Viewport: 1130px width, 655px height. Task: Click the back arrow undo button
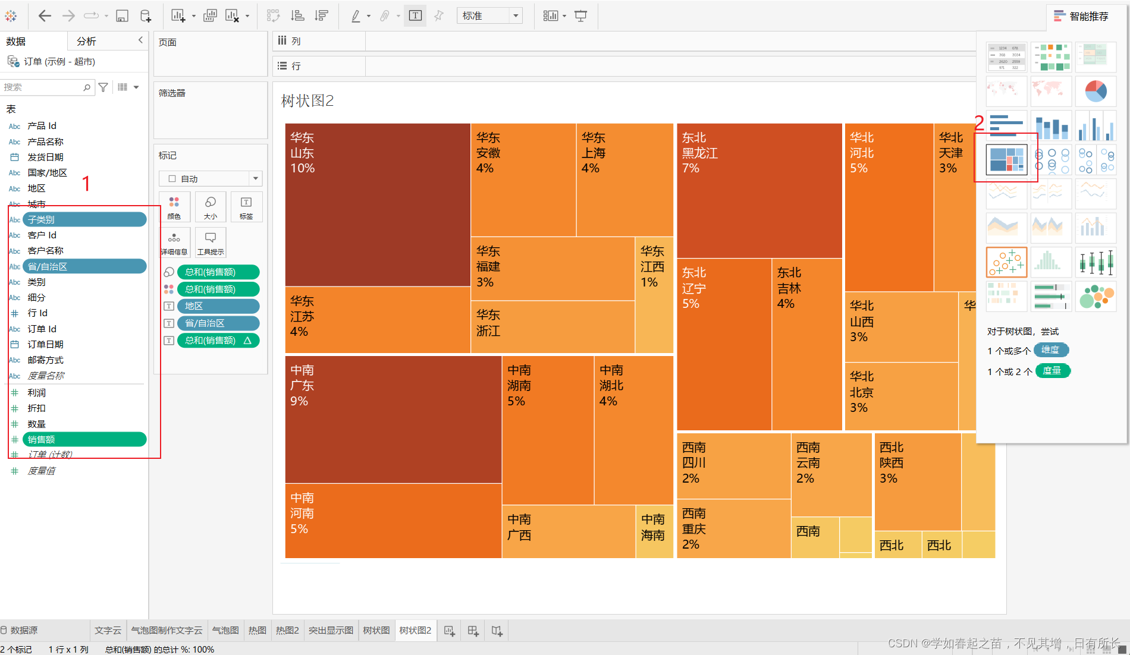45,16
